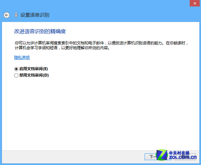Image resolution: width=201 pixels, height=165 pixels.
Task: Click the heading 改进语音识别的精确度
Action: tap(40, 32)
